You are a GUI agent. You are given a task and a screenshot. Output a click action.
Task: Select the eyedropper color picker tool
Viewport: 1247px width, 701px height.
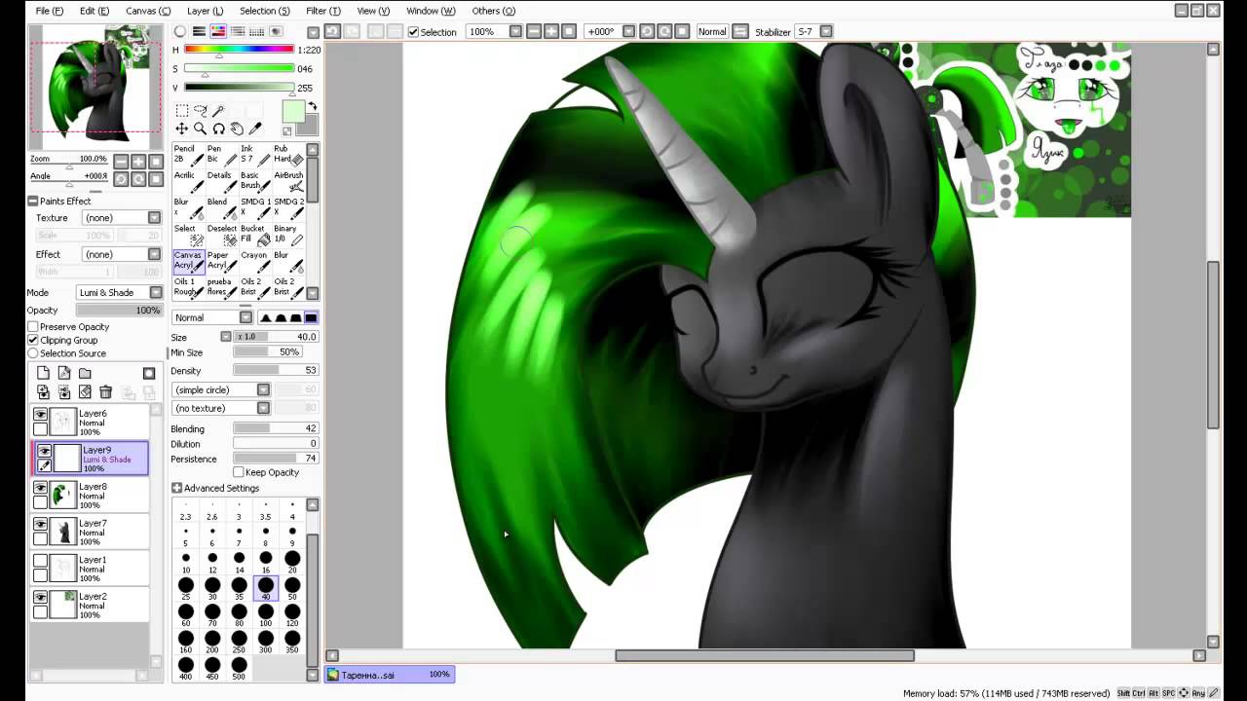point(255,129)
